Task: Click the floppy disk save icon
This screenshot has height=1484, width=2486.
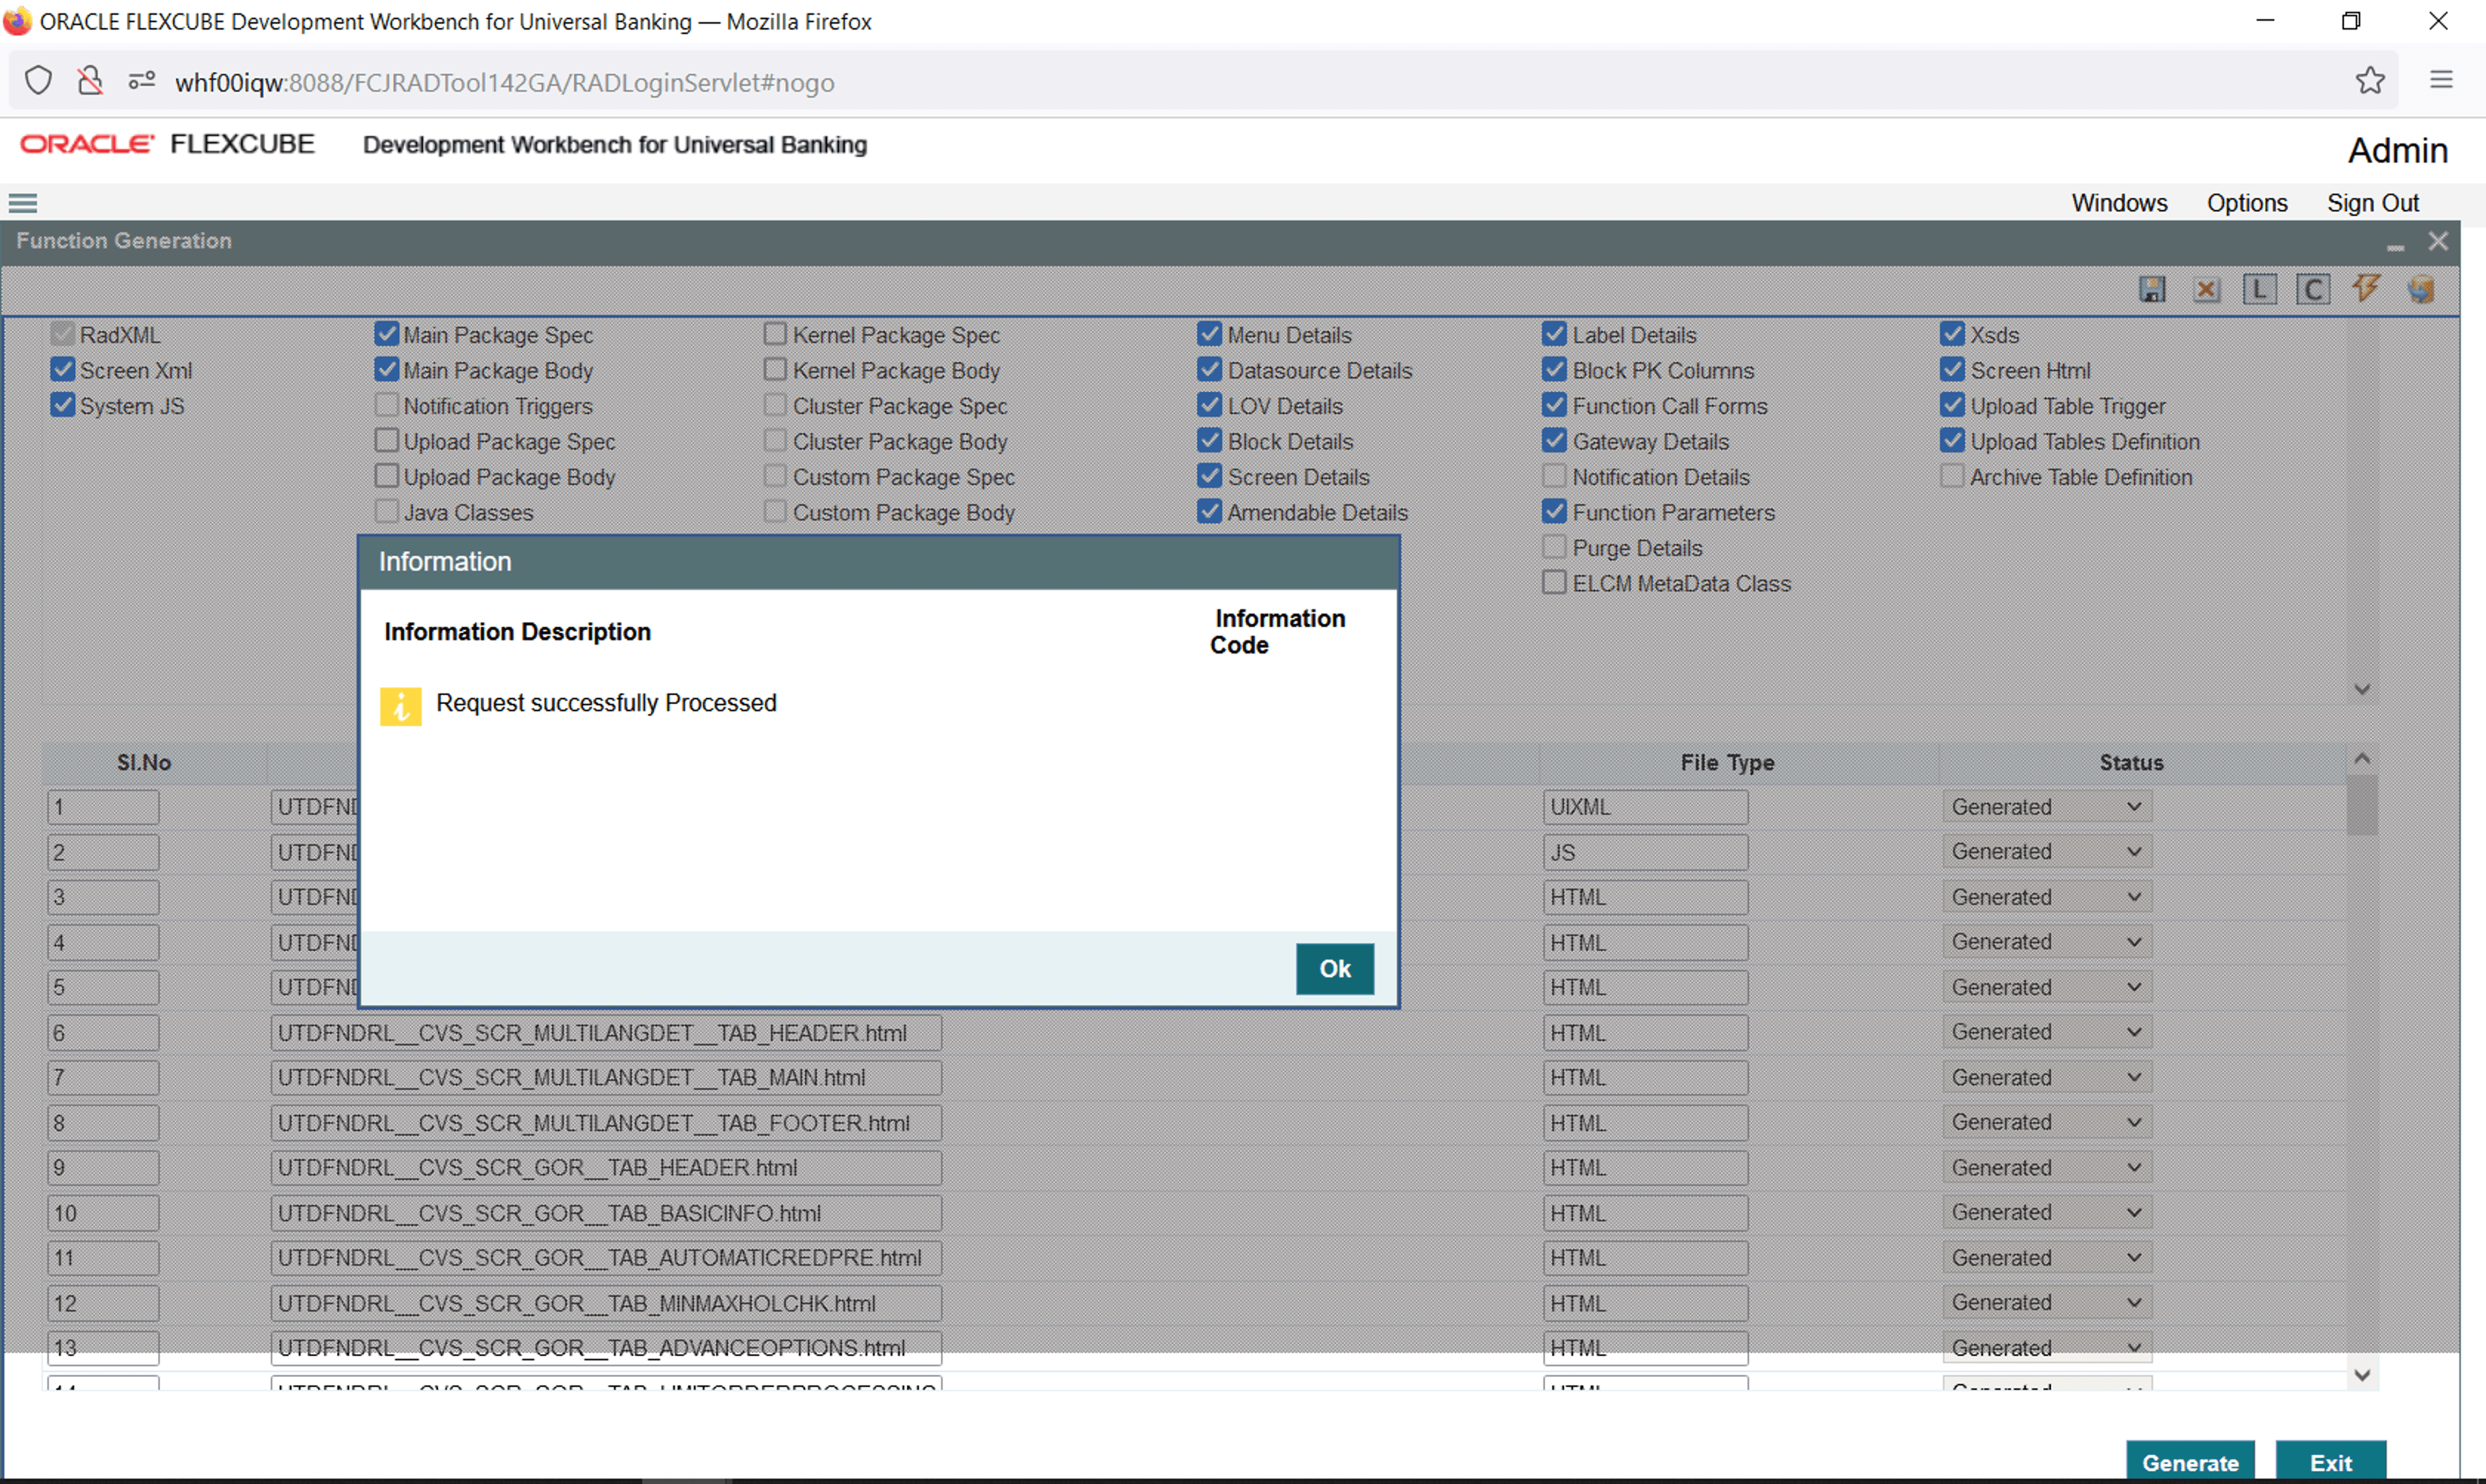Action: click(2152, 290)
